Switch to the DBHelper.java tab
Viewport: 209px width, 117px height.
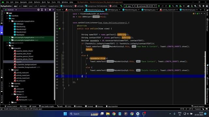113,10
